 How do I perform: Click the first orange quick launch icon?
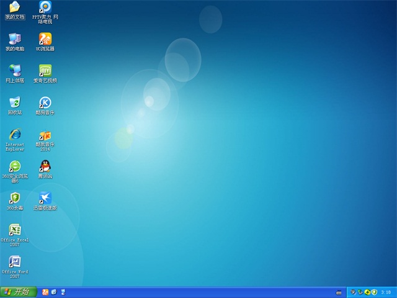click(45, 292)
